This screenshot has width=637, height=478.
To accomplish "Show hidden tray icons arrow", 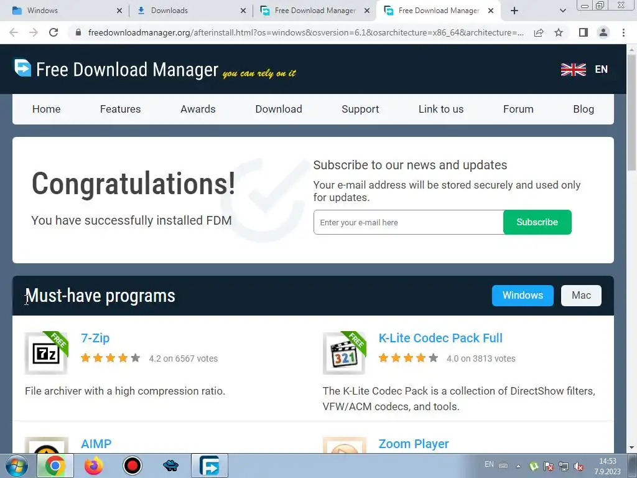I will pos(518,466).
